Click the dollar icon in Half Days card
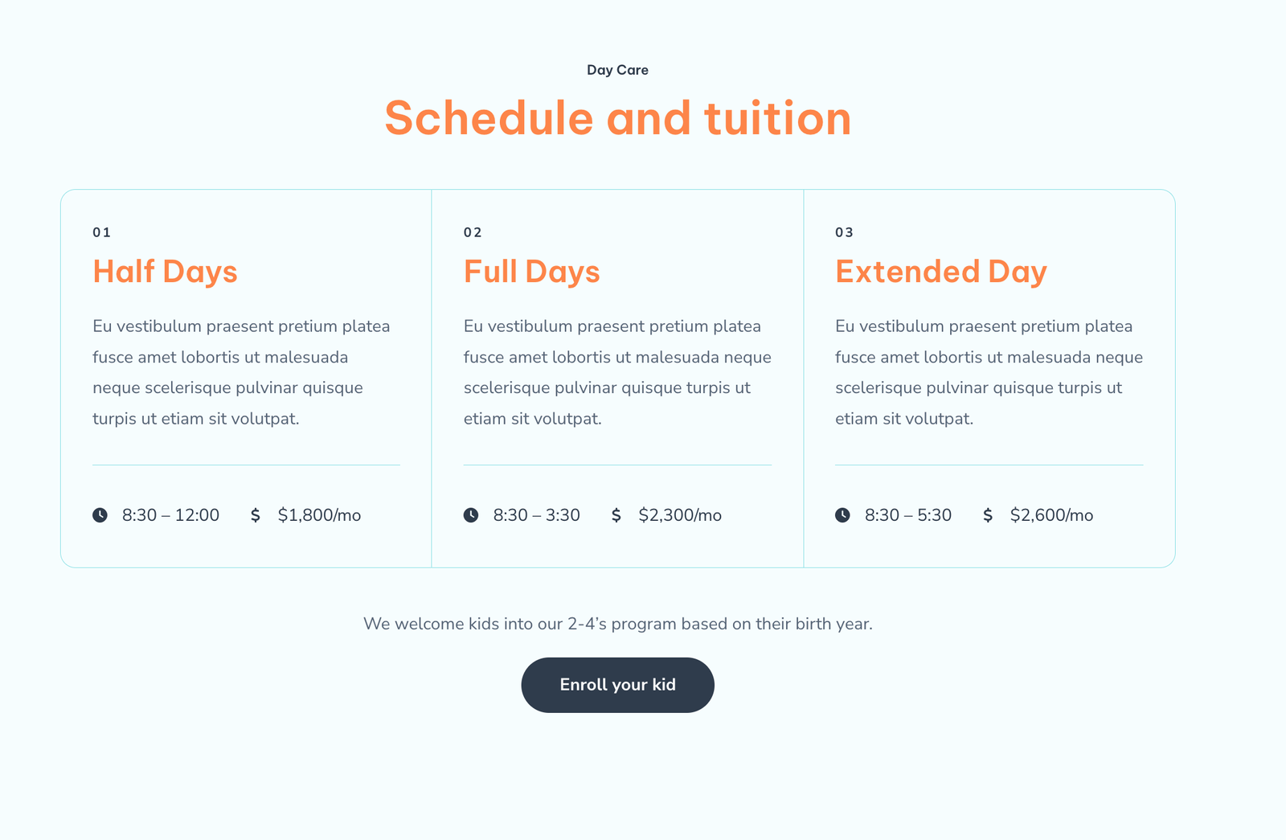 pos(256,515)
